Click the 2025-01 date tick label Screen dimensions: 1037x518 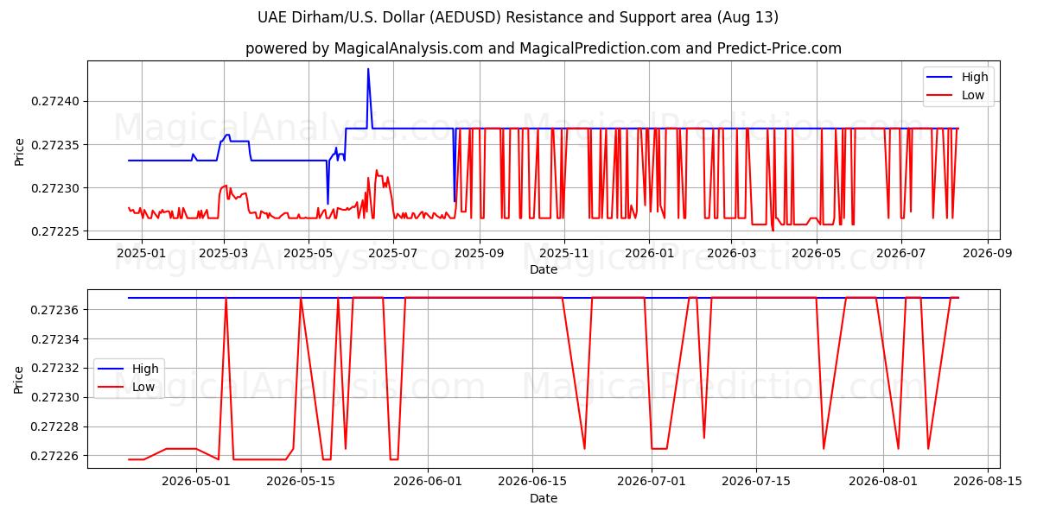click(141, 253)
